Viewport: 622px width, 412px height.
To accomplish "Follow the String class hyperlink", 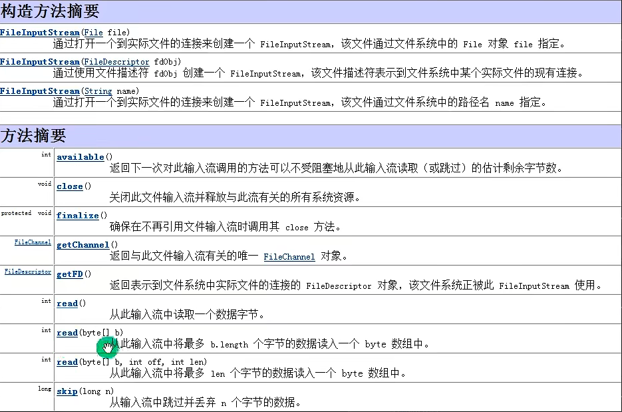I will click(x=98, y=91).
